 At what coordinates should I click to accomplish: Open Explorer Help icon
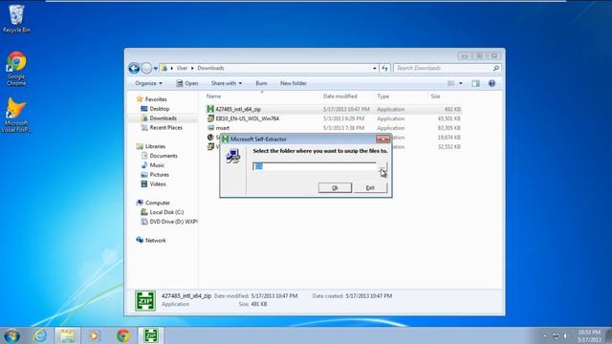coord(492,83)
